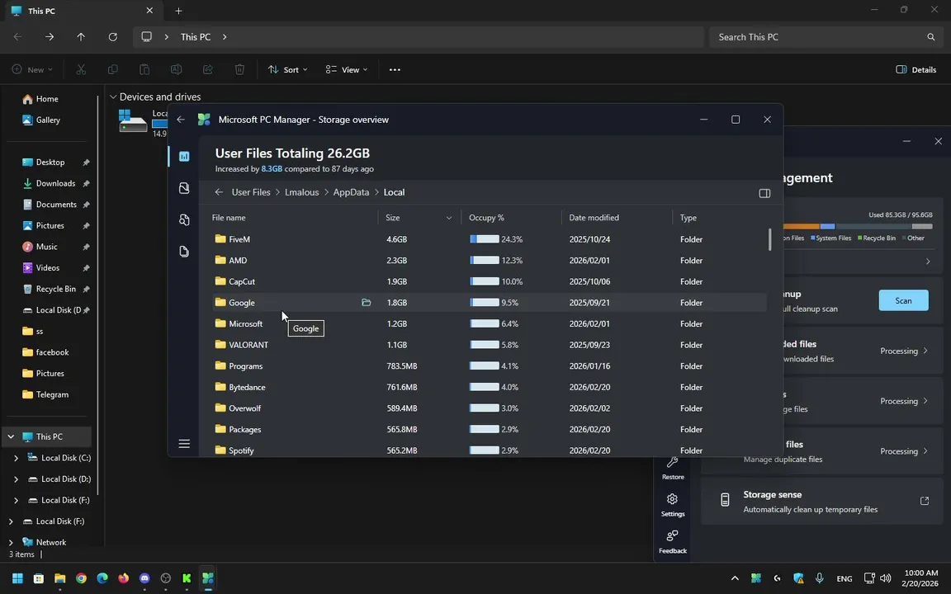Open the document icon in PC Manager sidebar
This screenshot has width=951, height=594.
pyautogui.click(x=184, y=251)
